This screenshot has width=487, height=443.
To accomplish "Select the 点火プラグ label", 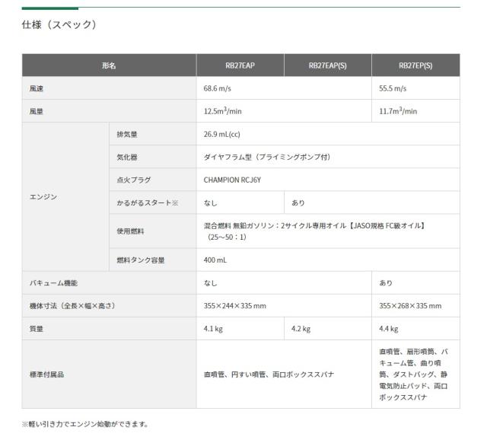I will point(134,180).
